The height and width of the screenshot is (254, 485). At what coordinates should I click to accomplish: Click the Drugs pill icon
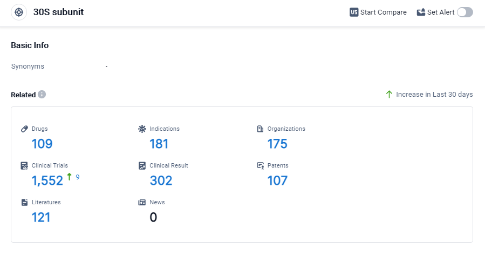[x=24, y=129]
